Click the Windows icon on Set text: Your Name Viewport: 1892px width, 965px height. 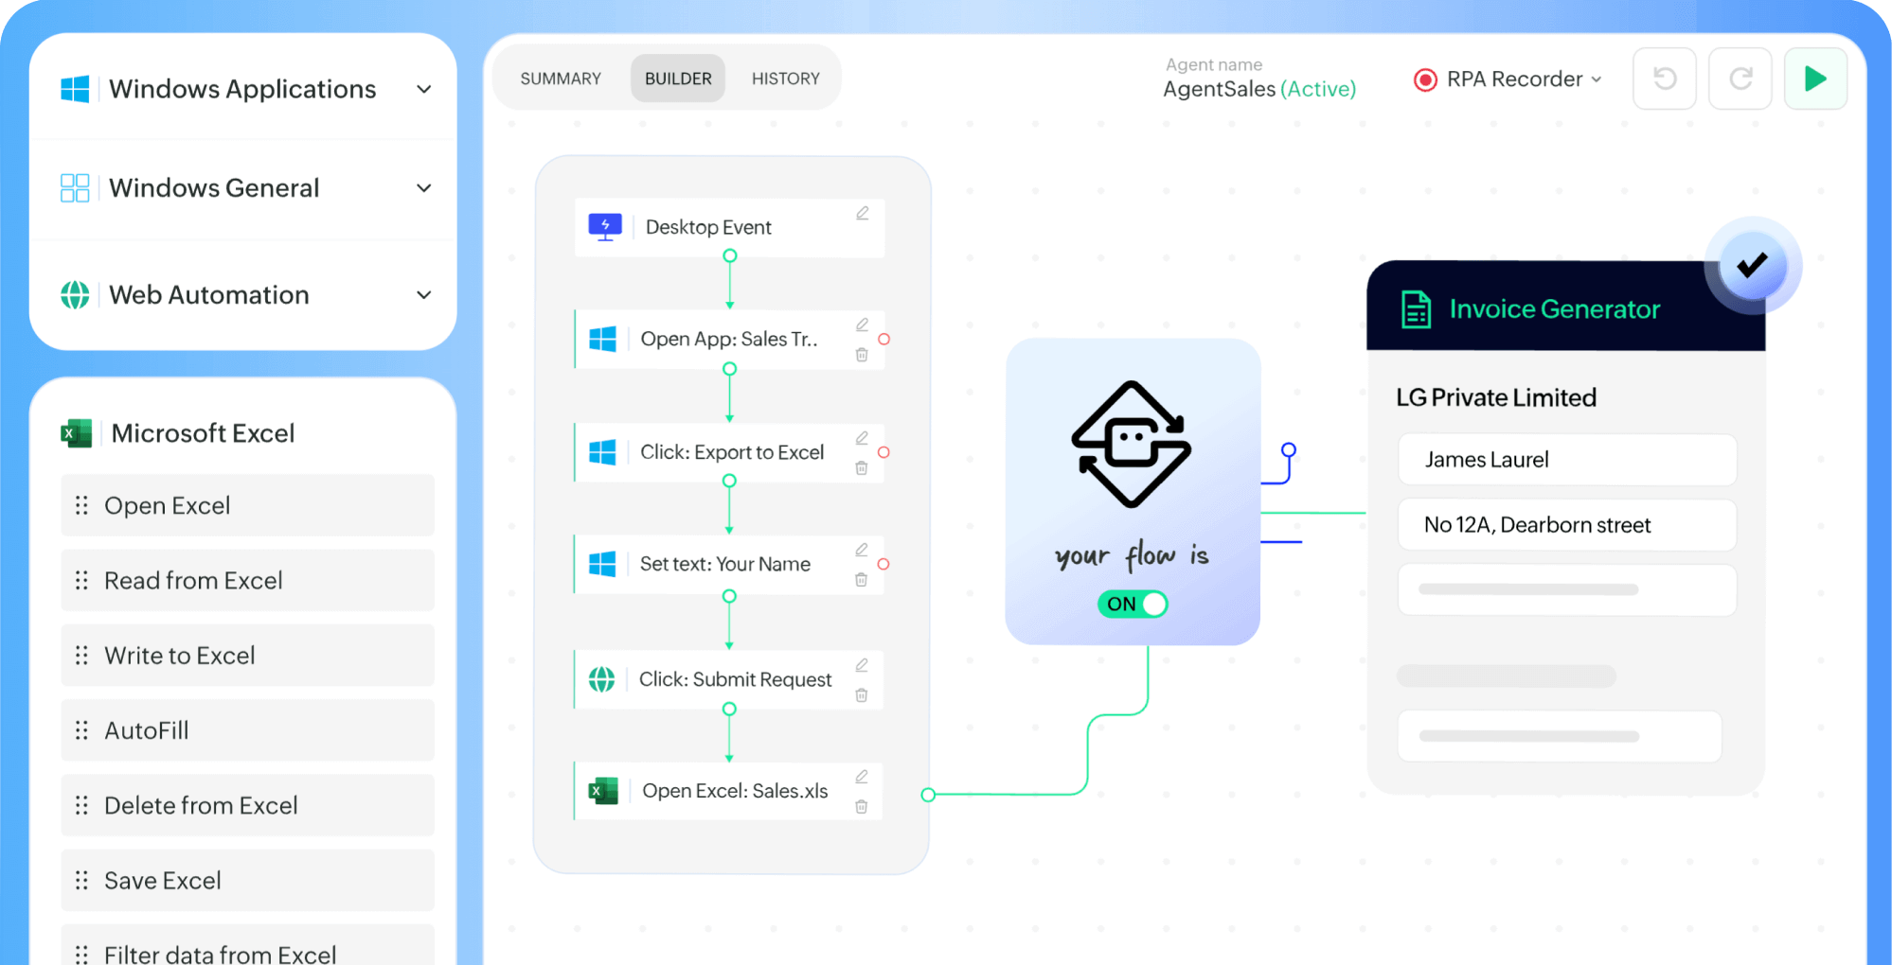point(603,564)
